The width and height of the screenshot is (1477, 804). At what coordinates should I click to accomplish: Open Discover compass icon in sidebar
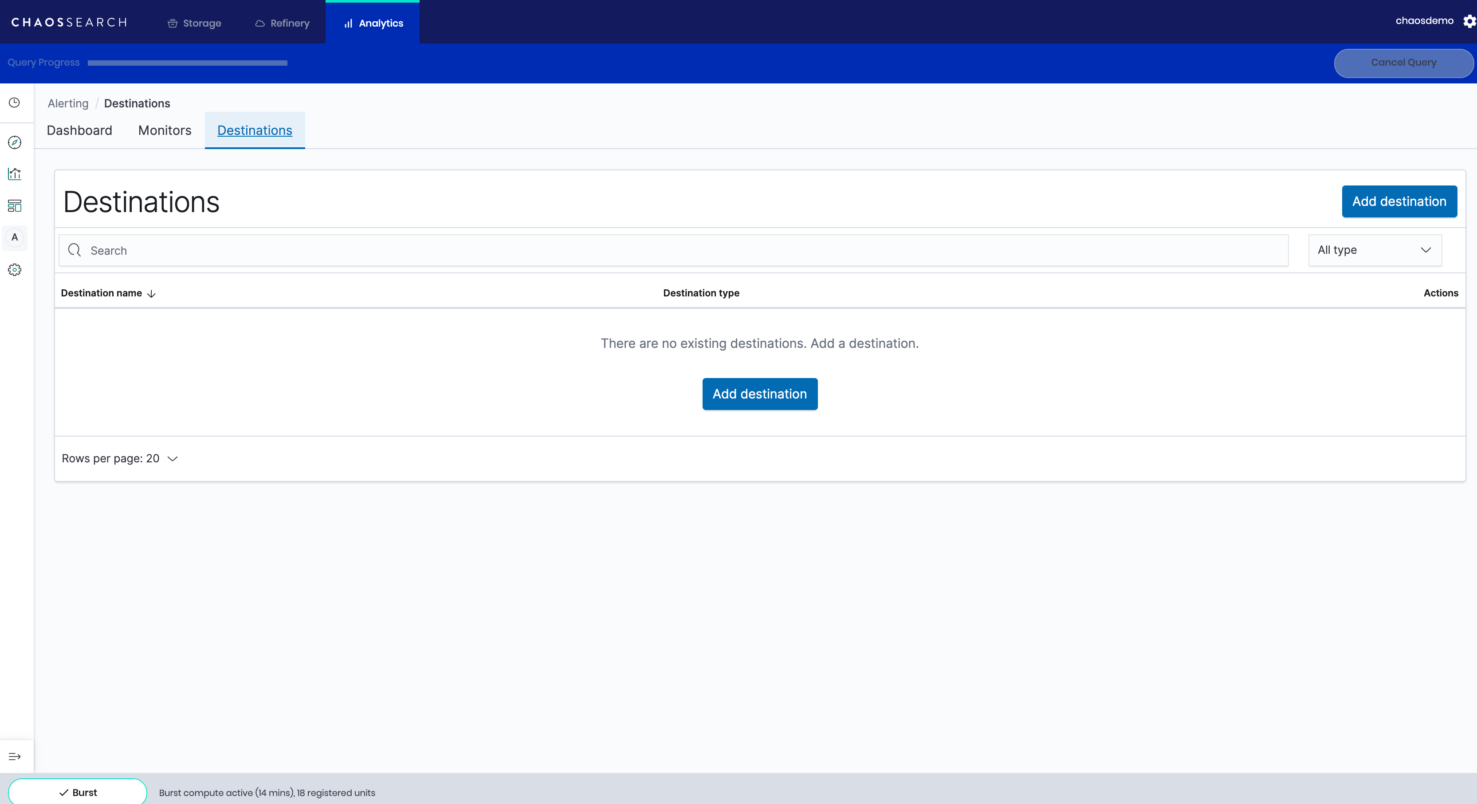point(14,142)
